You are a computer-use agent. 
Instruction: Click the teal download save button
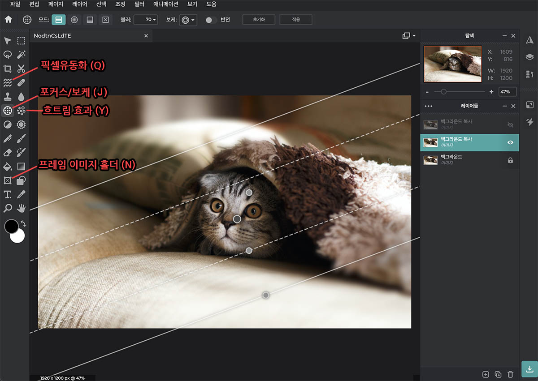click(x=529, y=369)
